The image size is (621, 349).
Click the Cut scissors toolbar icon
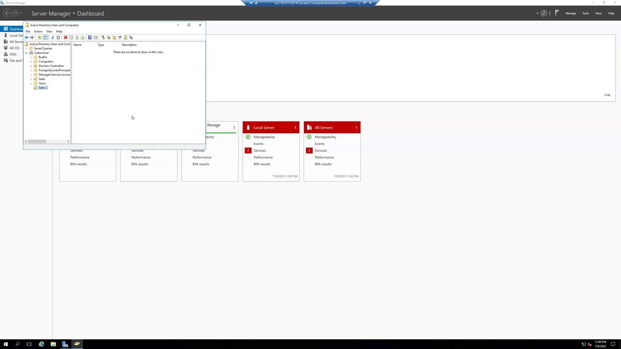52,37
